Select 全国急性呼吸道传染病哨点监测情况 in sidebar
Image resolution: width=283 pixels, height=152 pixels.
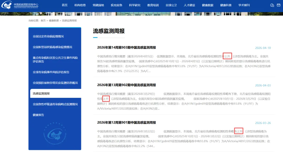pos(55,104)
